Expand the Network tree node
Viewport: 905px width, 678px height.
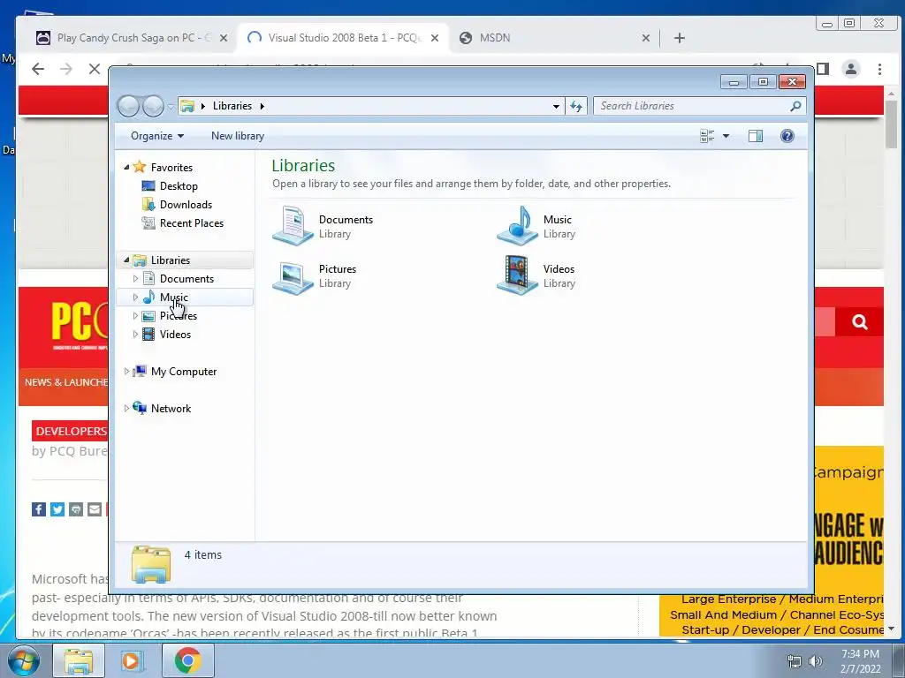coord(126,409)
